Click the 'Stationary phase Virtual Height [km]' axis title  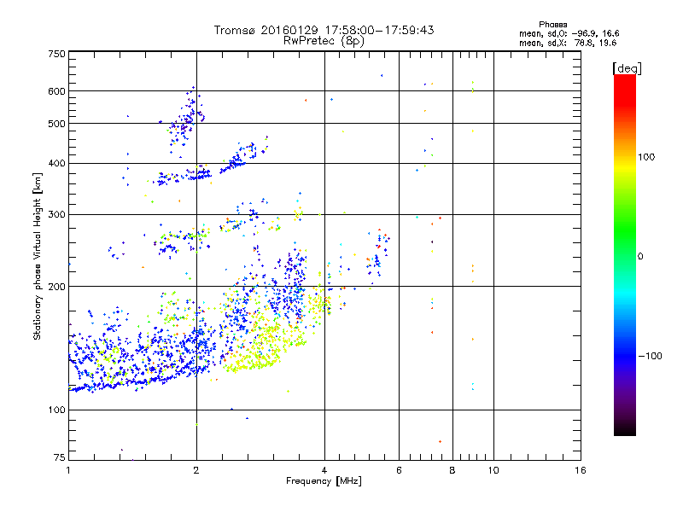click(38, 257)
